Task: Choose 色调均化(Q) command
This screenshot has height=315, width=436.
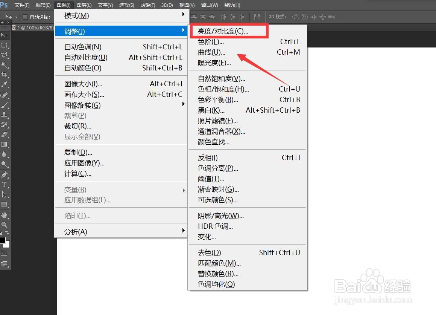Action: click(x=248, y=284)
